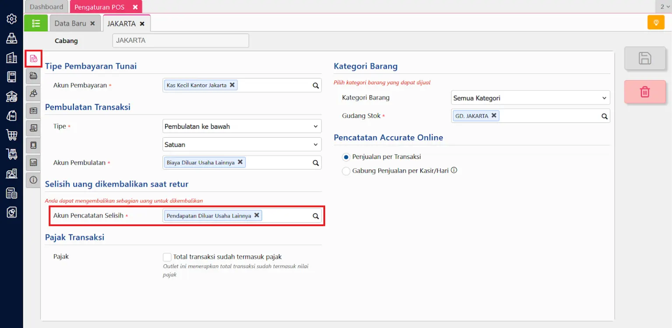The width and height of the screenshot is (672, 328).
Task: Select 'Penjualan per Transaksi' radio option
Action: tap(346, 157)
